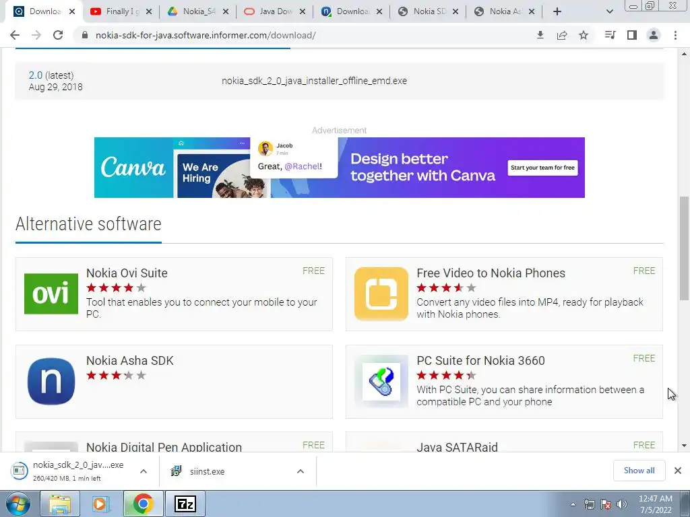
Task: Open version 2.0 link
Action: click(36, 75)
